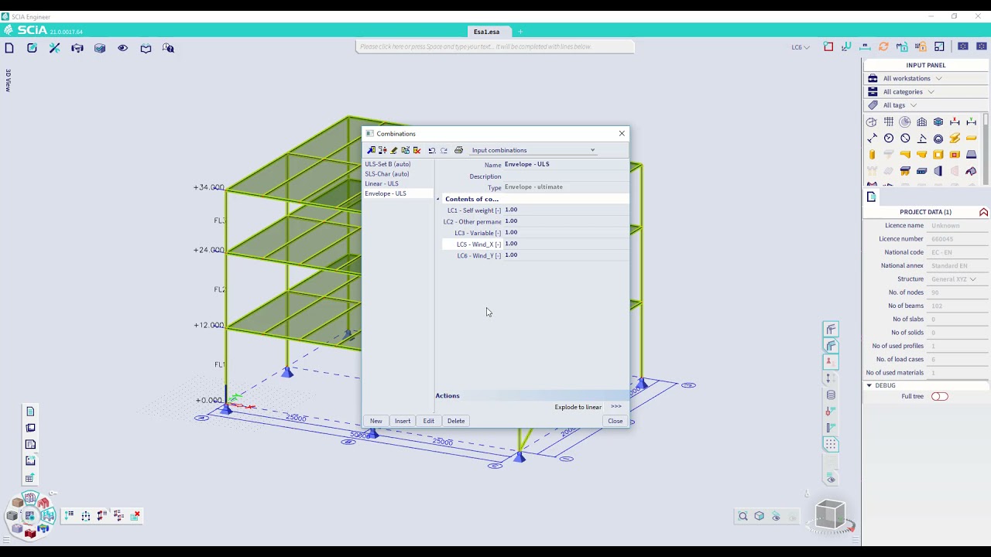Toggle the Full tree switch

point(939,396)
